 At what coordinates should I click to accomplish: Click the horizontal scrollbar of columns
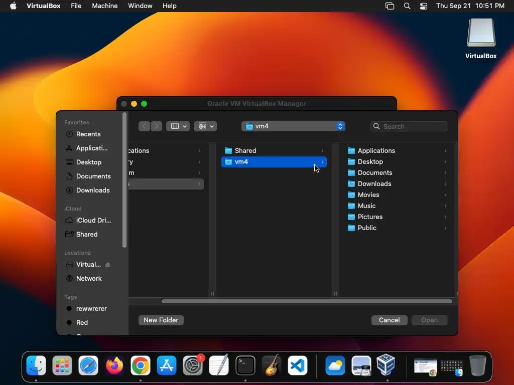307,301
